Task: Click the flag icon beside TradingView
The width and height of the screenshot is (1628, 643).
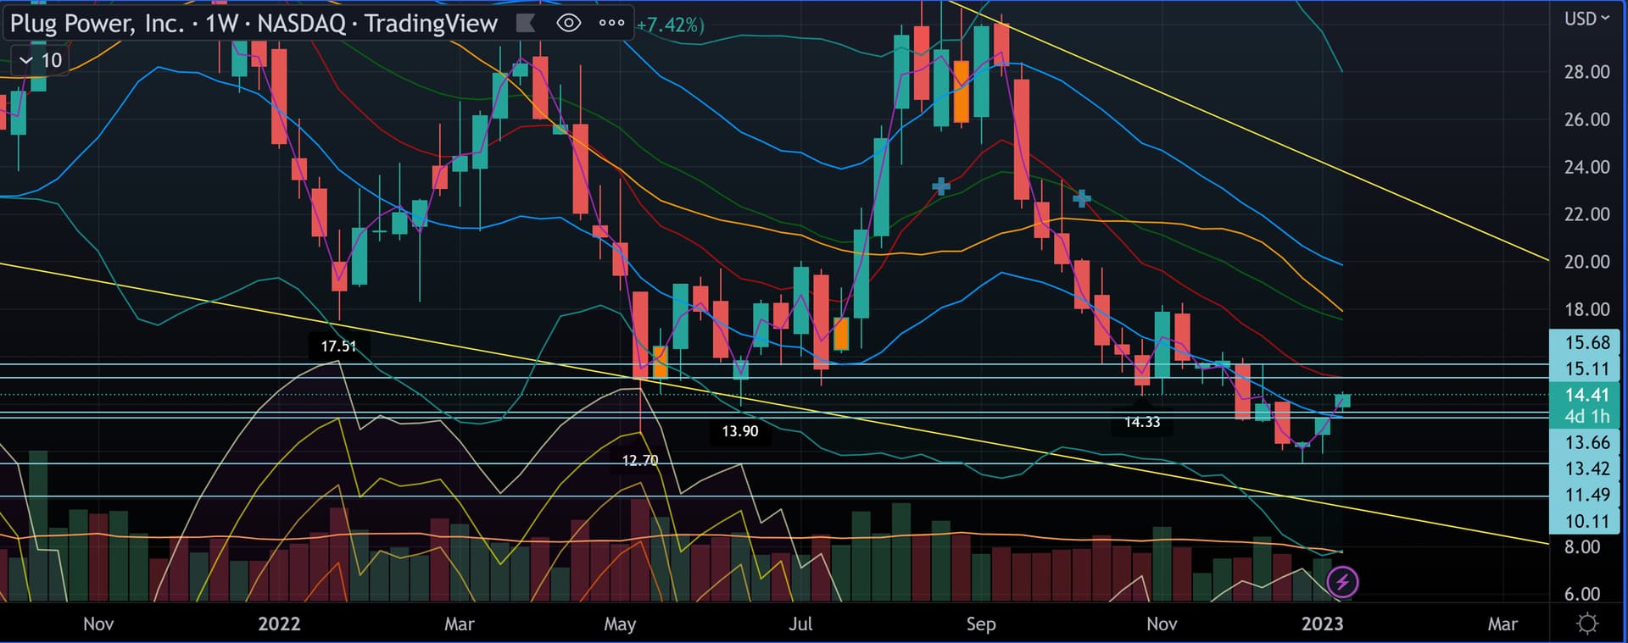Action: (x=526, y=23)
